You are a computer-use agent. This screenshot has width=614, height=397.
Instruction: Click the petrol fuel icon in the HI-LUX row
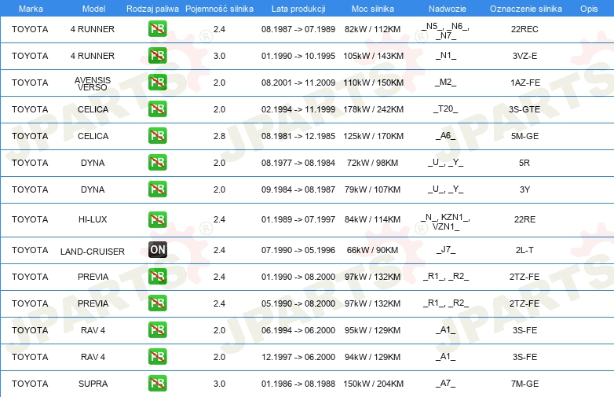click(x=157, y=219)
